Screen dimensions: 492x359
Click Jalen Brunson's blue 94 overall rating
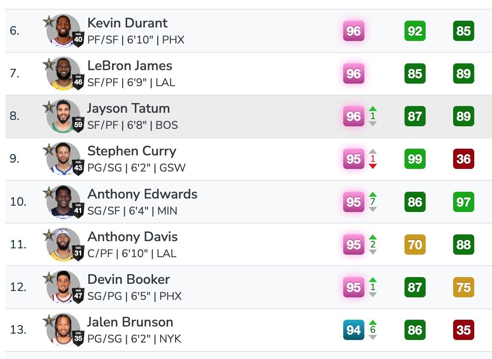coord(354,330)
